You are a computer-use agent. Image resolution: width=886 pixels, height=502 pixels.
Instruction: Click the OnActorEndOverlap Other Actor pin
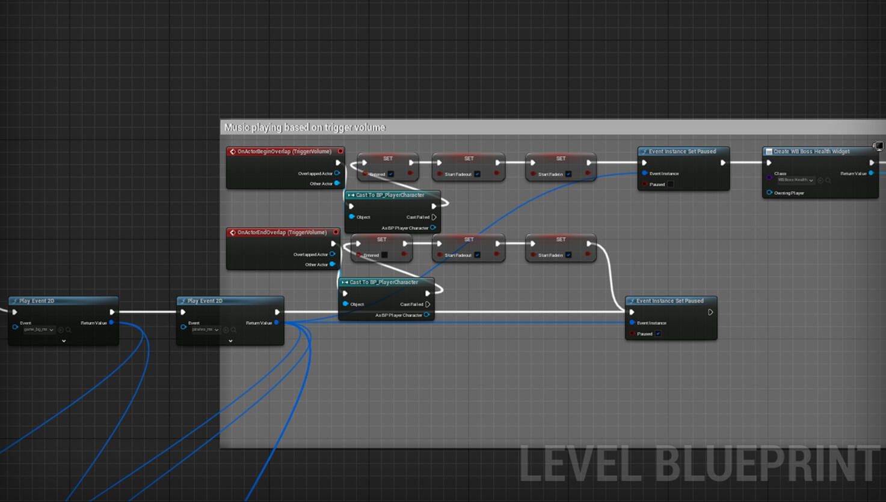tap(333, 264)
